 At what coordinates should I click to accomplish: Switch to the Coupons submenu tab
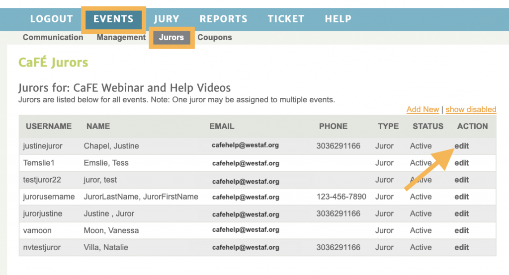pos(215,38)
